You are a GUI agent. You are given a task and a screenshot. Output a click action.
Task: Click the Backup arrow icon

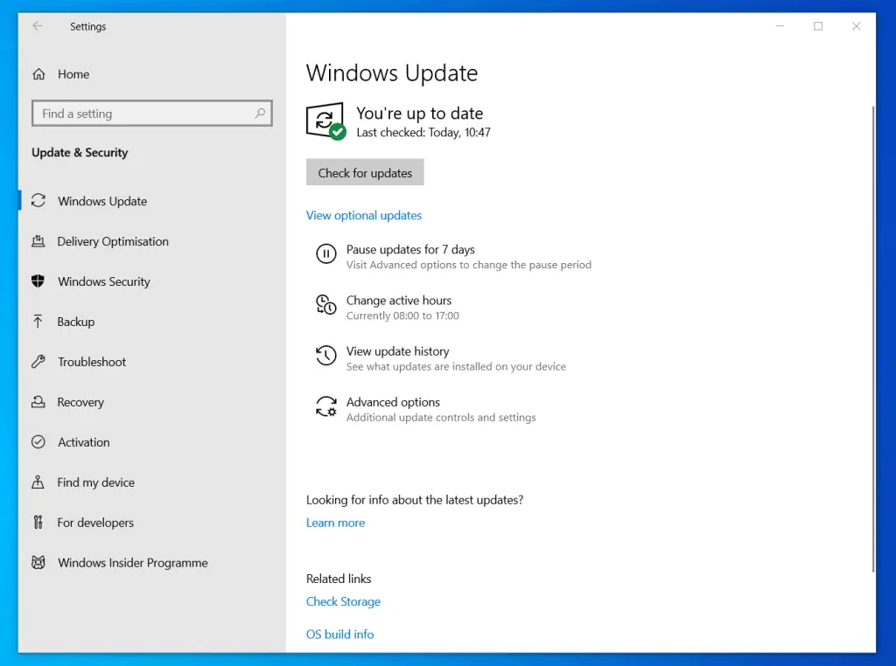[38, 322]
